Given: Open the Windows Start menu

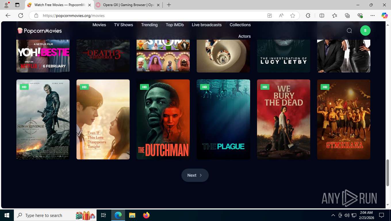Looking at the screenshot, I should (7, 215).
